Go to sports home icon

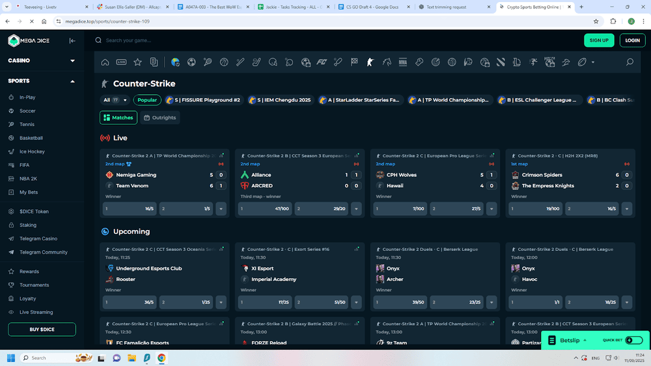(x=105, y=62)
